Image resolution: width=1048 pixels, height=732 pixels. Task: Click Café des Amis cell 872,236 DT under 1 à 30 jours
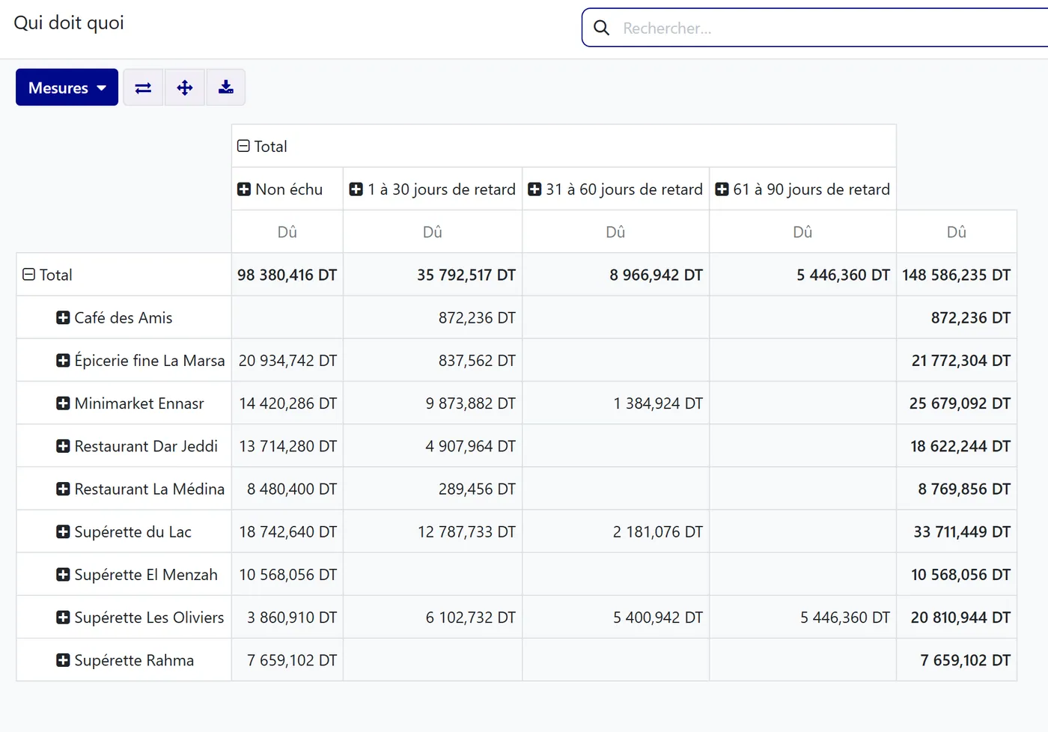pyautogui.click(x=433, y=317)
